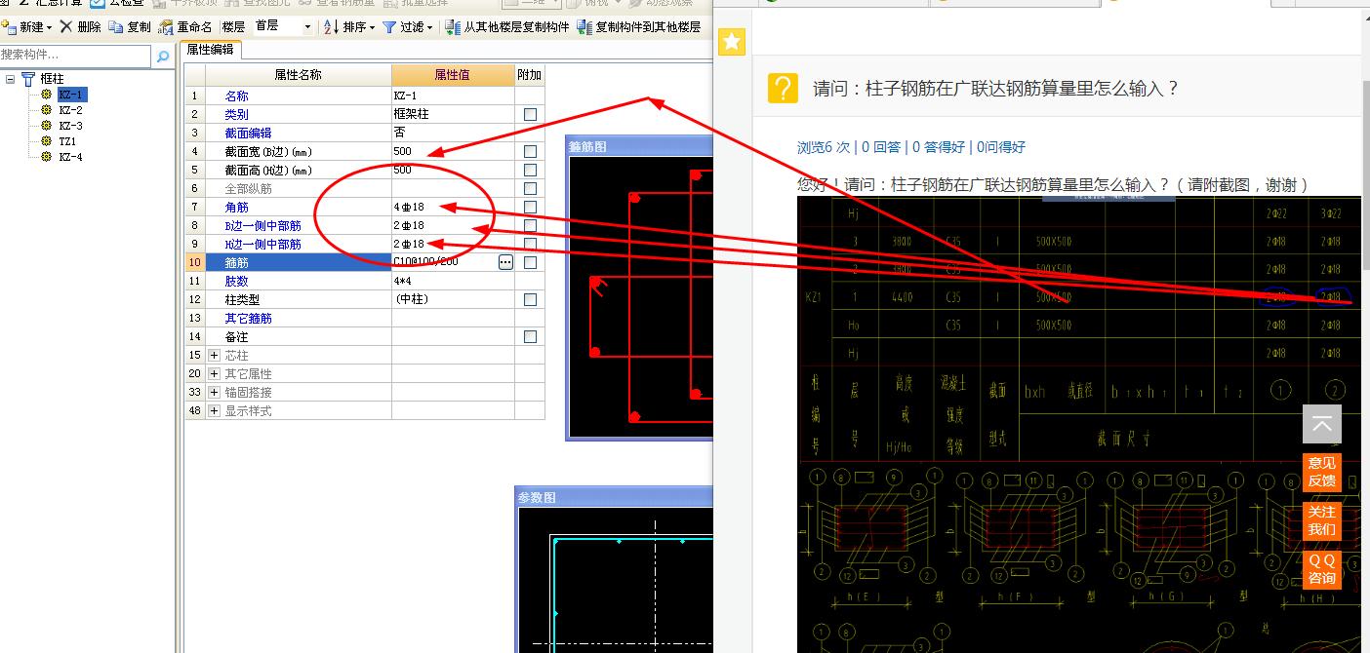The width and height of the screenshot is (1370, 653).
Task: Click the 重命名 rename icon
Action: [x=166, y=26]
